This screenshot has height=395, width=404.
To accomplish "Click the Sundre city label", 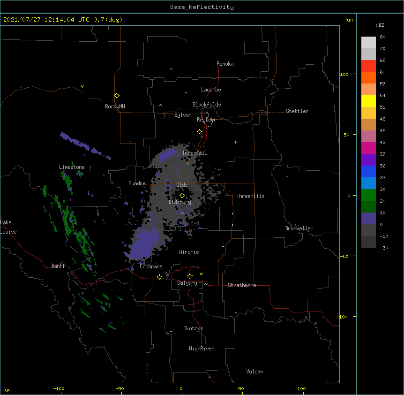I will click(137, 183).
